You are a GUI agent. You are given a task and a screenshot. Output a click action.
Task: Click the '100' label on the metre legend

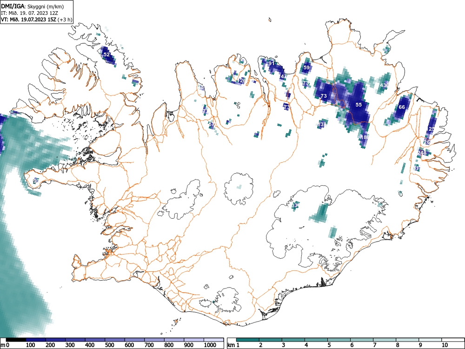point(31,345)
